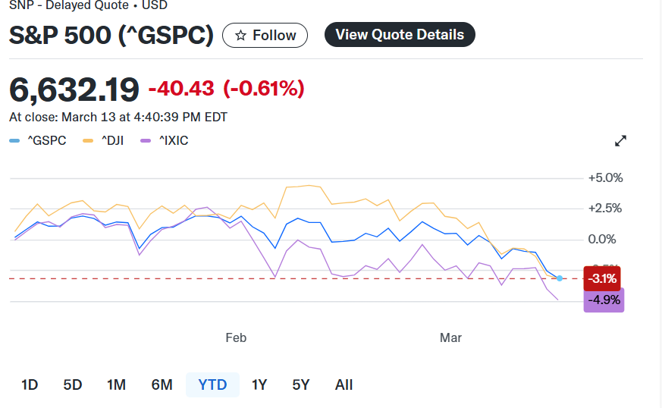Click the red -3.1% price label
Screen dimensions: 662x408
(x=602, y=278)
